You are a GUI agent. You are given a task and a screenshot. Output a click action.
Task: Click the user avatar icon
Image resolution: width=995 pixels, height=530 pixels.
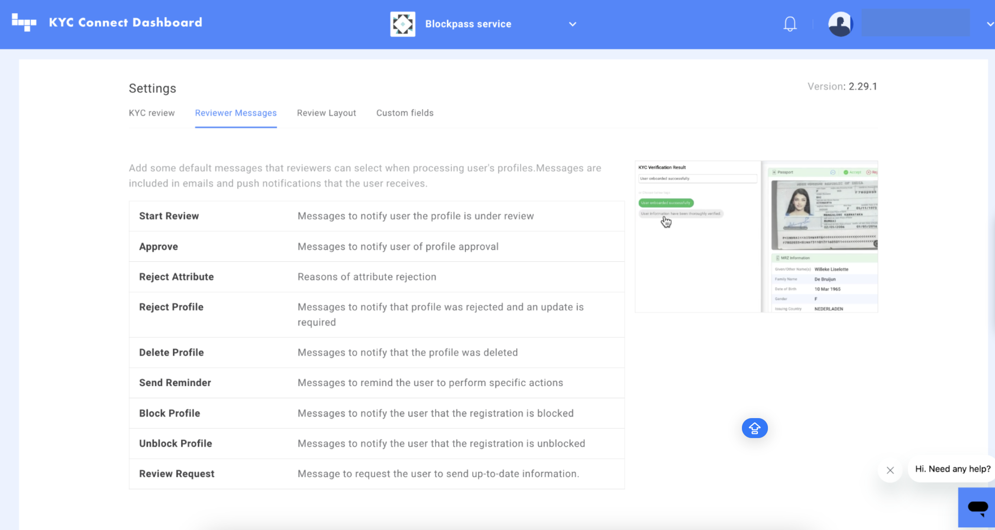click(x=840, y=24)
